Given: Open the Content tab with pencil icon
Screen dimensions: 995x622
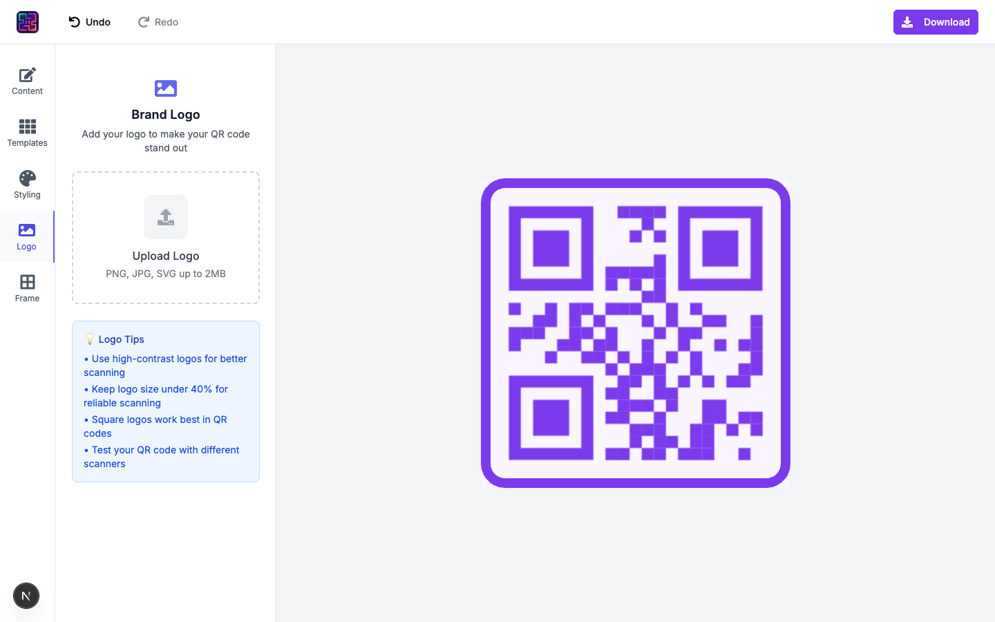Looking at the screenshot, I should pyautogui.click(x=27, y=81).
